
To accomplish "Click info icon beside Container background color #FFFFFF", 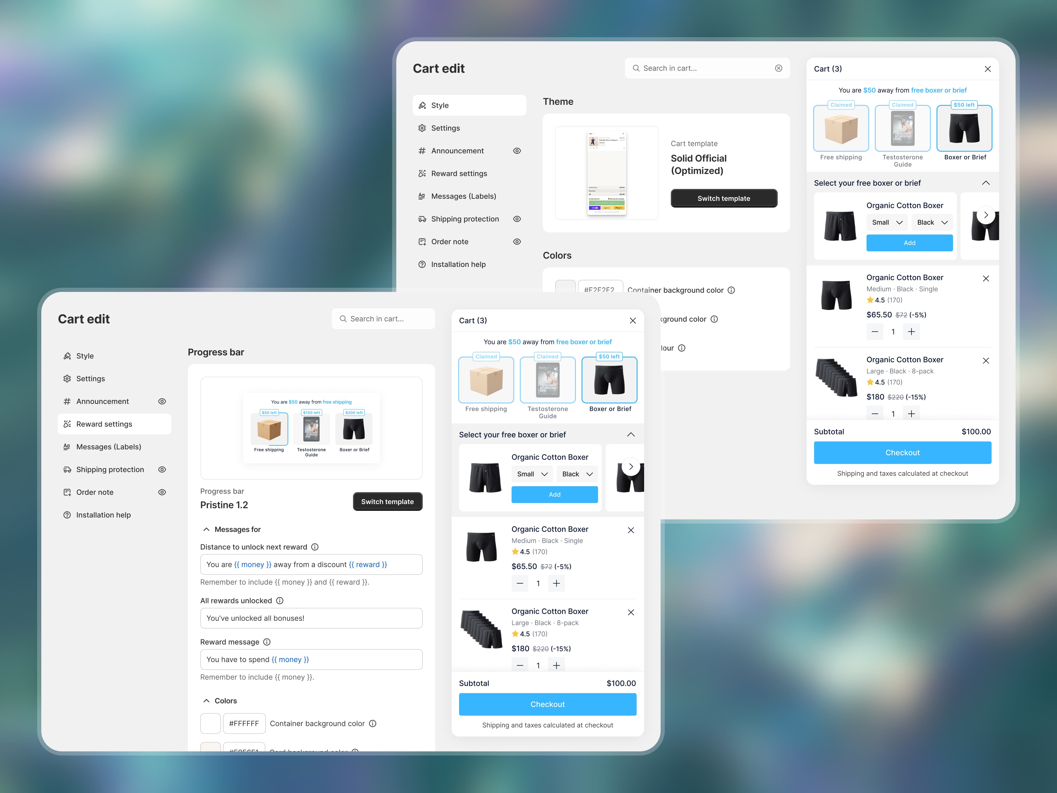I will coord(373,724).
